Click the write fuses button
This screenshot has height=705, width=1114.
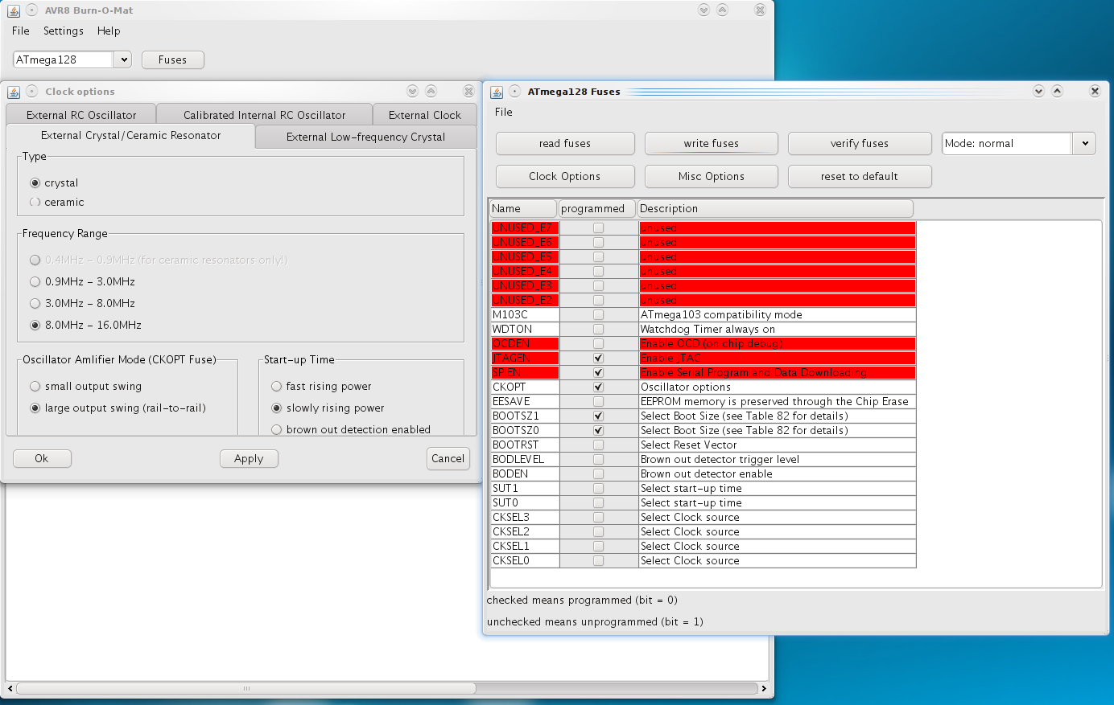[x=712, y=144]
